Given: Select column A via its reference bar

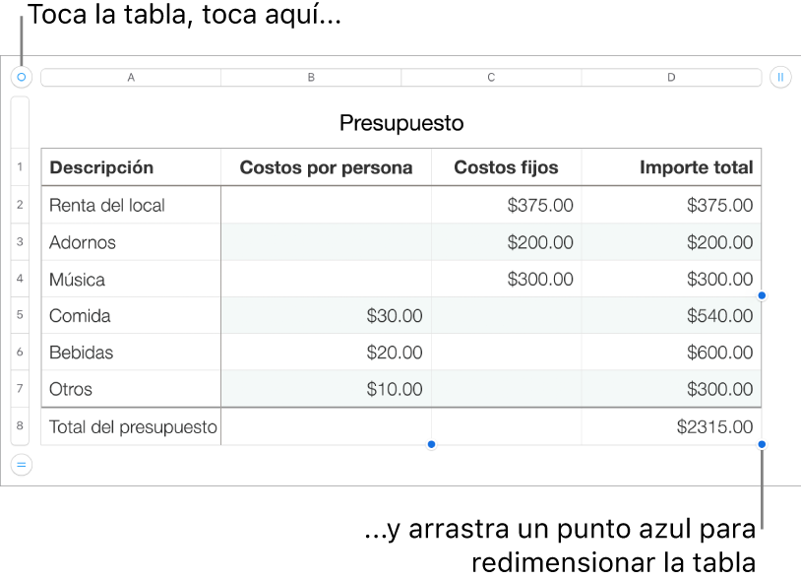Looking at the screenshot, I should (x=130, y=77).
